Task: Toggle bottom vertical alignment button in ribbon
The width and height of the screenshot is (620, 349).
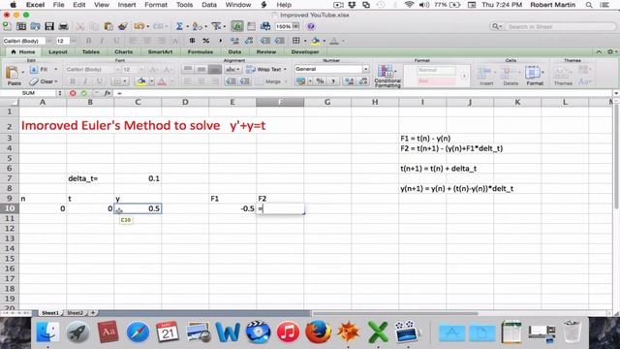Action: pos(215,69)
